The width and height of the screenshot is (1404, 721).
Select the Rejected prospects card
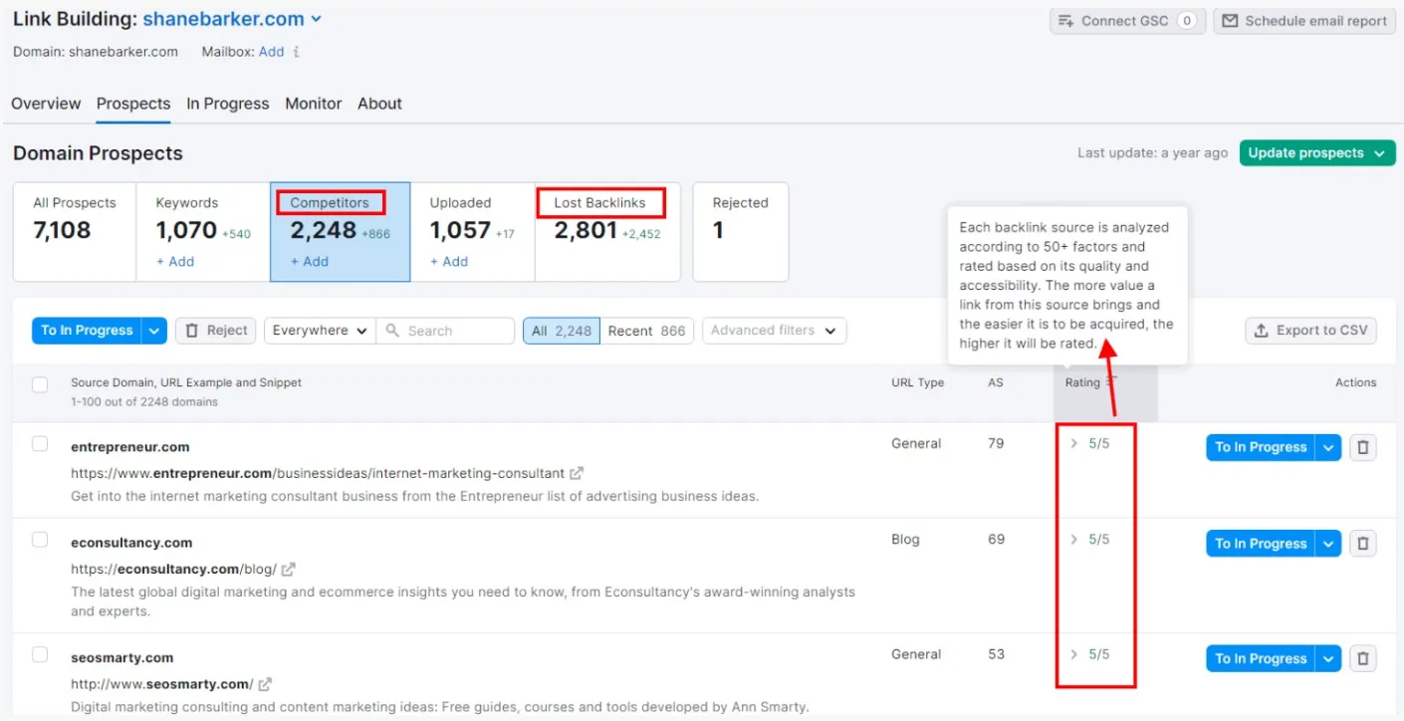click(x=741, y=232)
